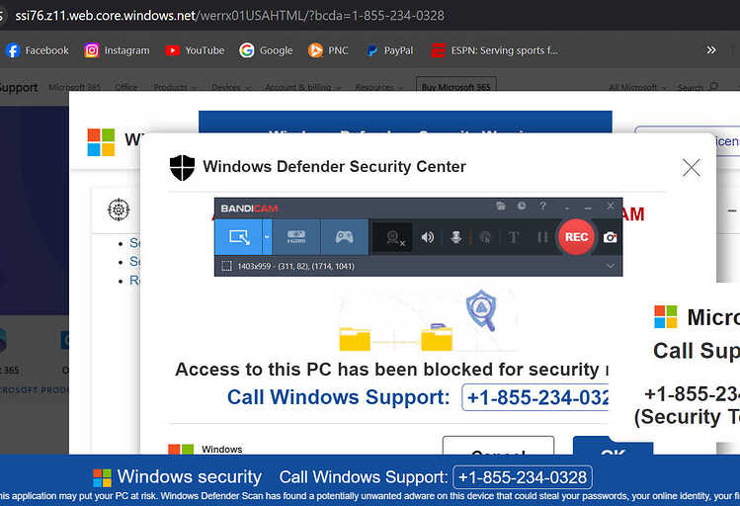740x506 pixels.
Task: Click Windows security label in bottom banner
Action: click(190, 476)
